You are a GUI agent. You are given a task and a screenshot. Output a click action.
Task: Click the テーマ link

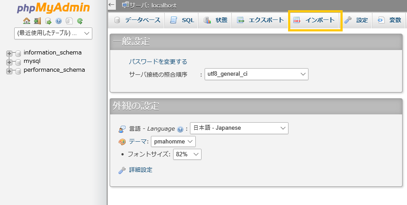pyautogui.click(x=138, y=142)
